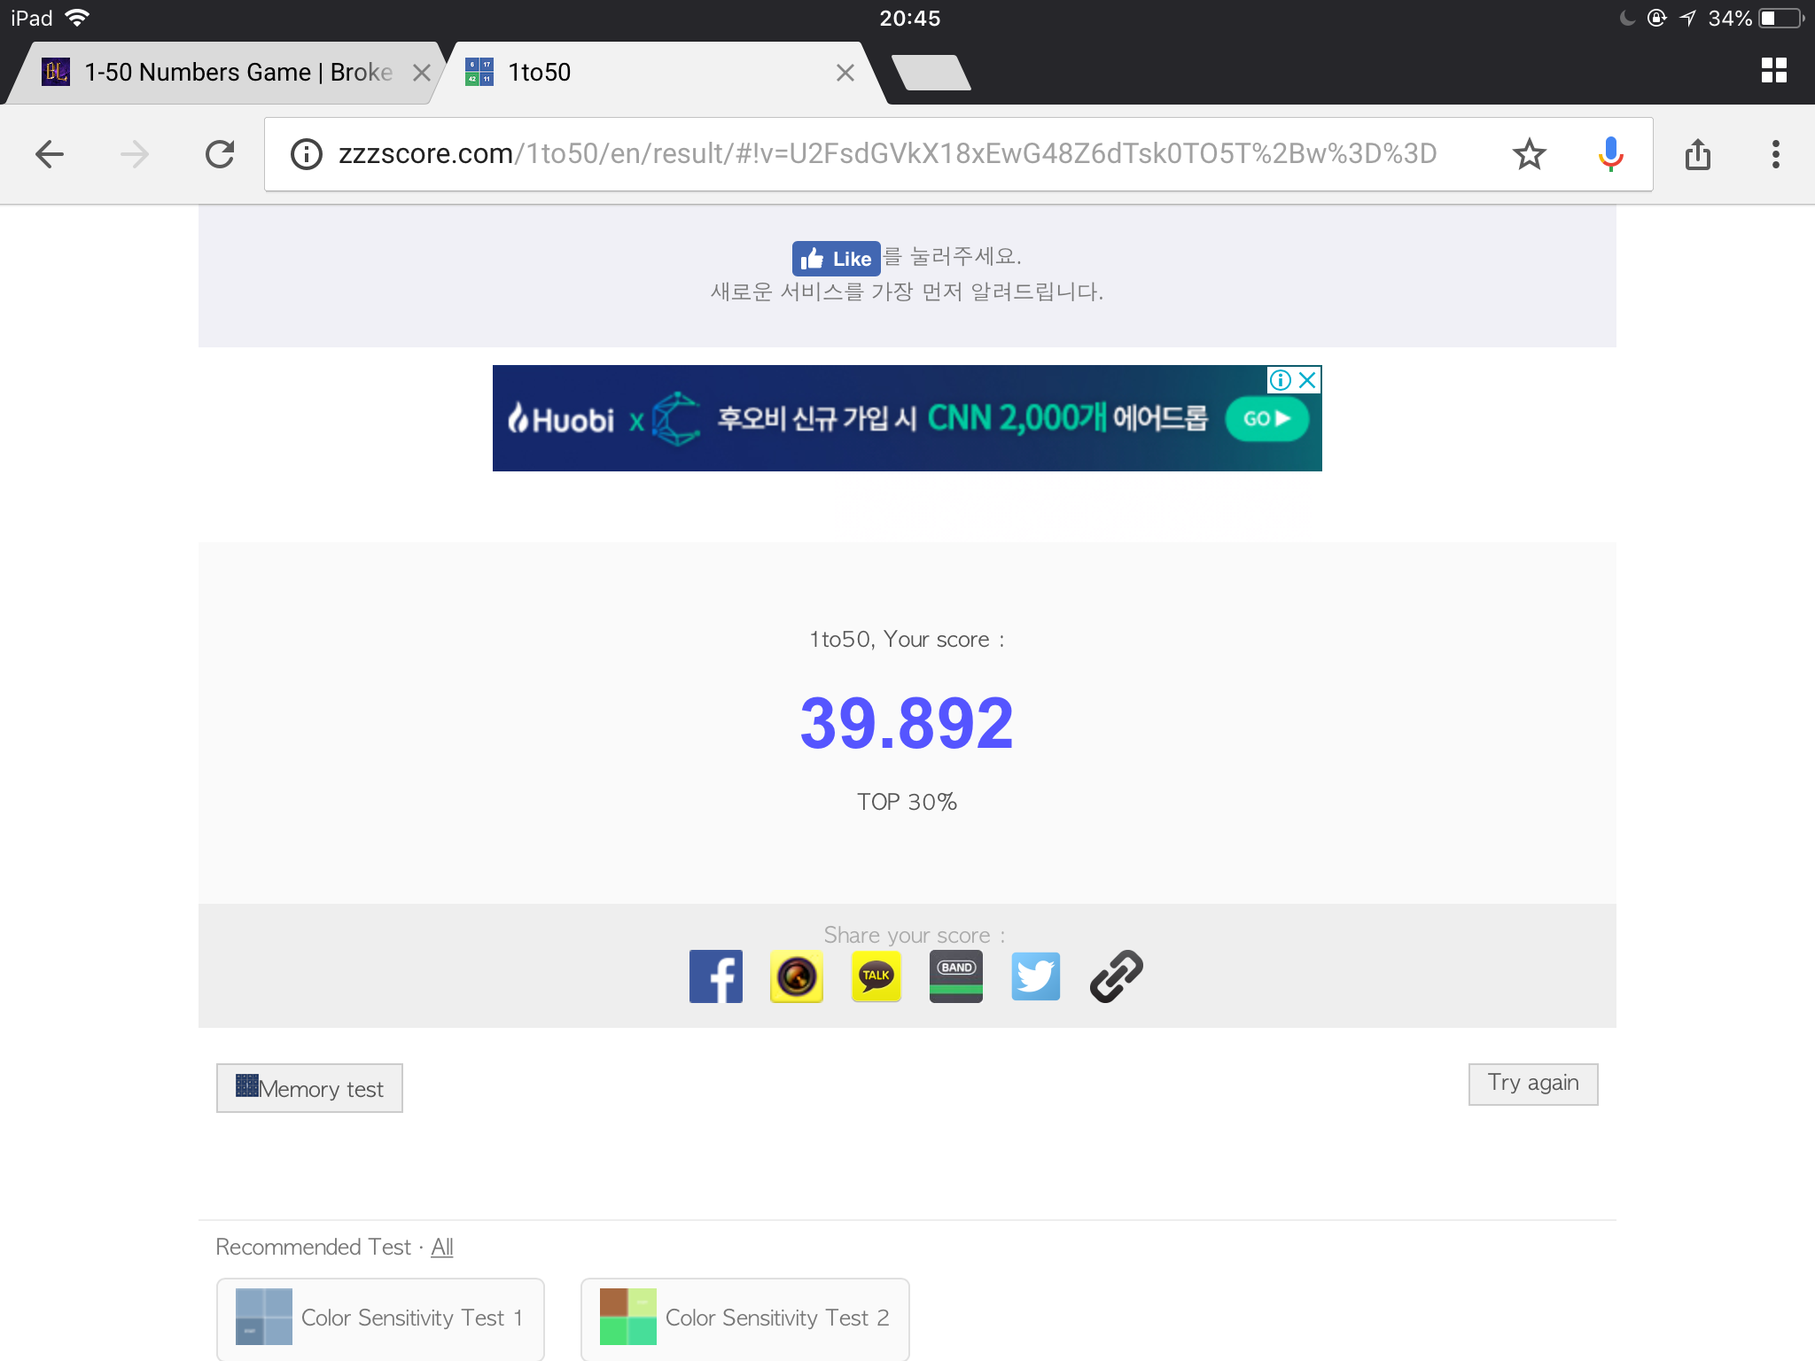Open a new tab with blank tab button

pyautogui.click(x=931, y=73)
